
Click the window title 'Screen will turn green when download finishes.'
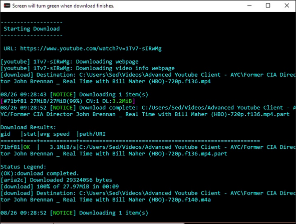click(x=63, y=6)
